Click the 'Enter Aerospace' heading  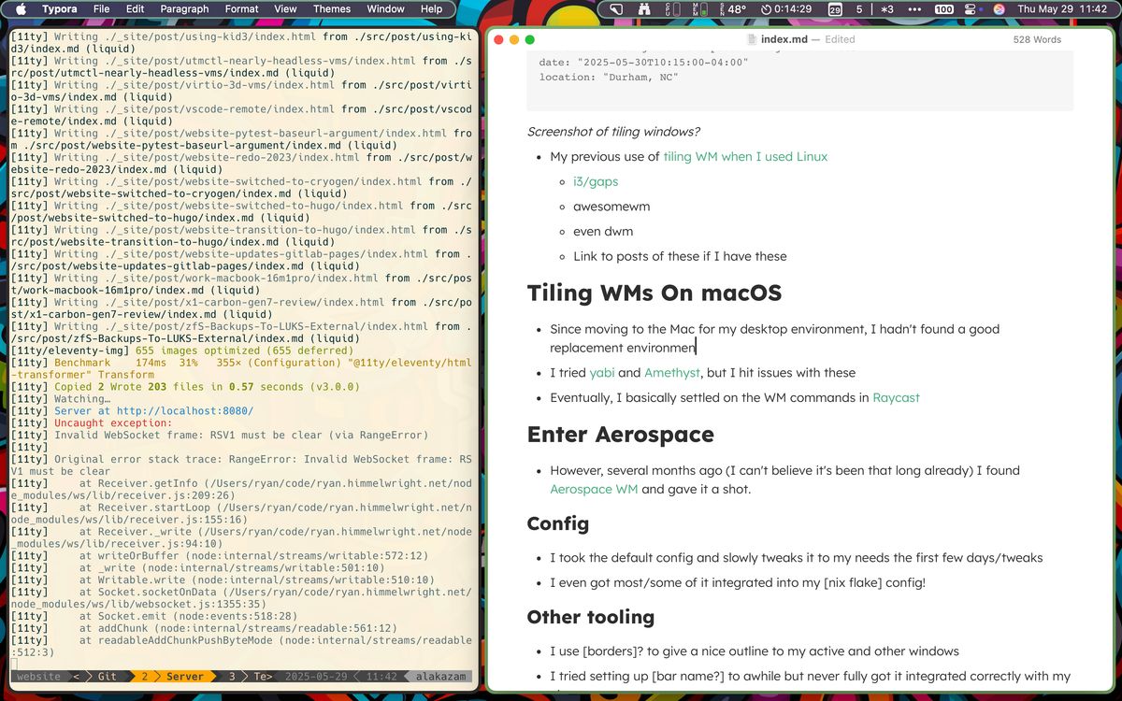pyautogui.click(x=620, y=435)
